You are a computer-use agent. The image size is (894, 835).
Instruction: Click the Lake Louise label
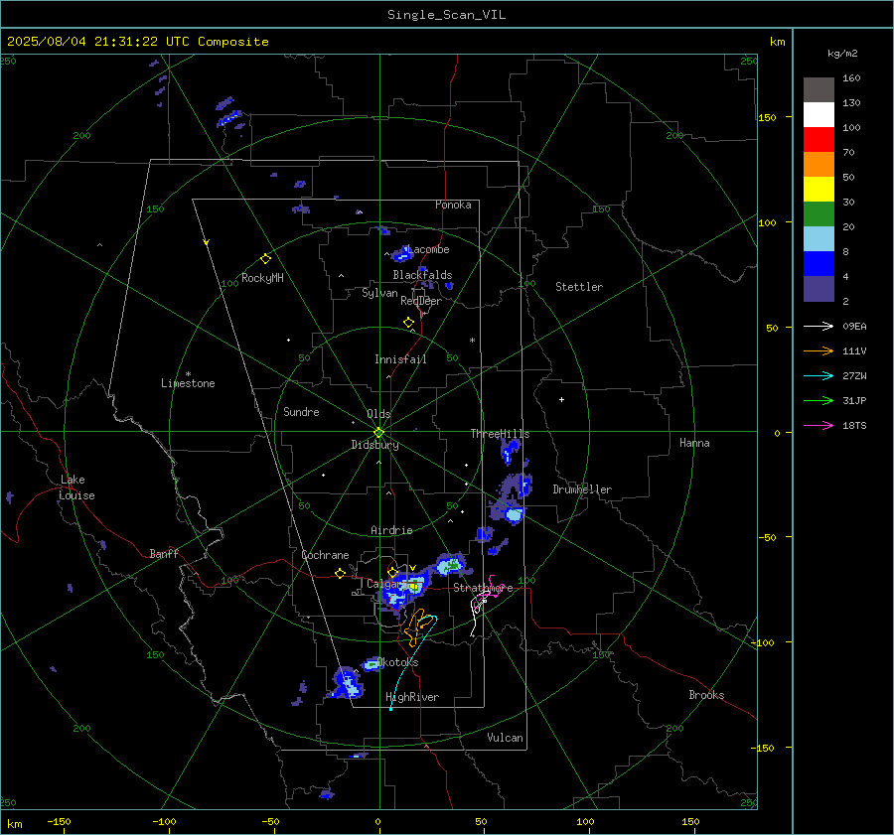[76, 487]
